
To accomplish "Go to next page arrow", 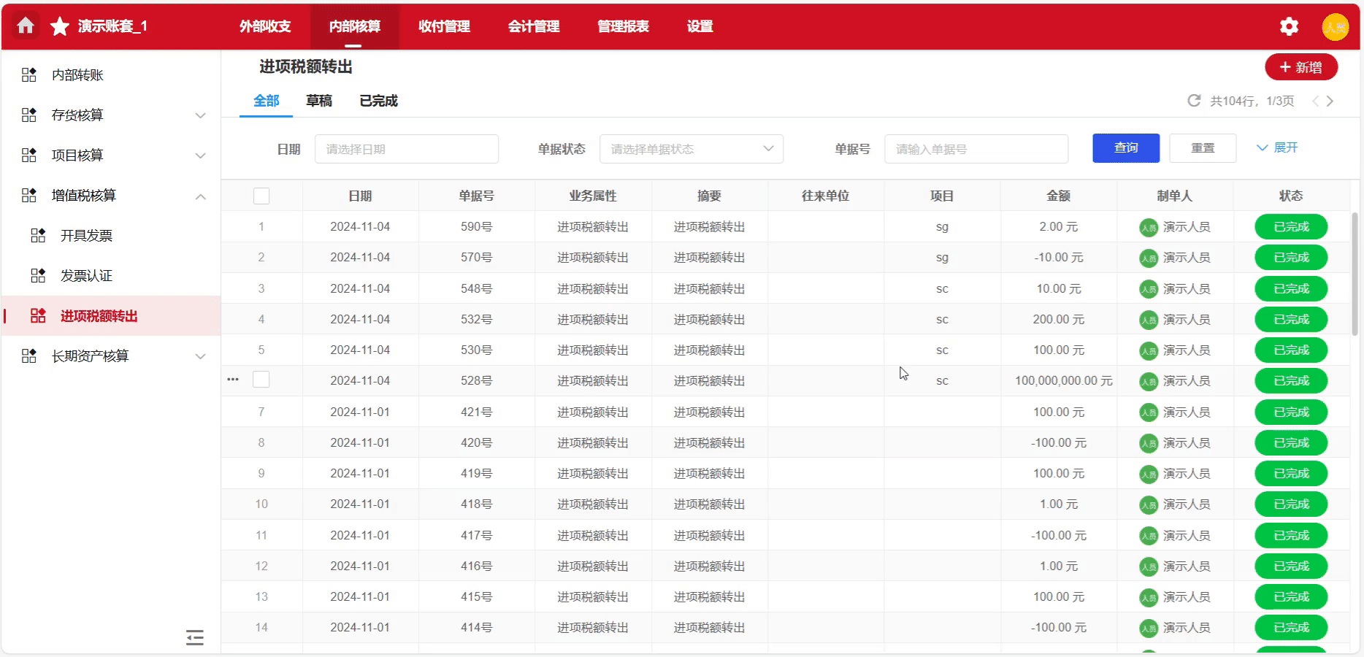I will (1330, 101).
